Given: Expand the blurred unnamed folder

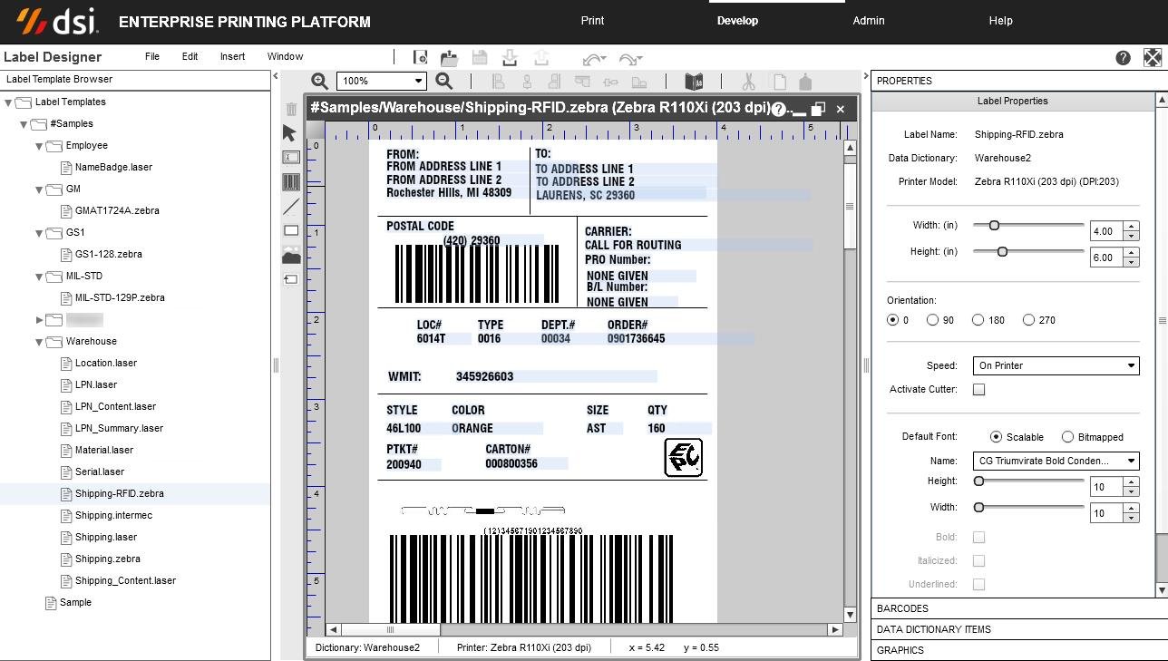Looking at the screenshot, I should [x=39, y=319].
